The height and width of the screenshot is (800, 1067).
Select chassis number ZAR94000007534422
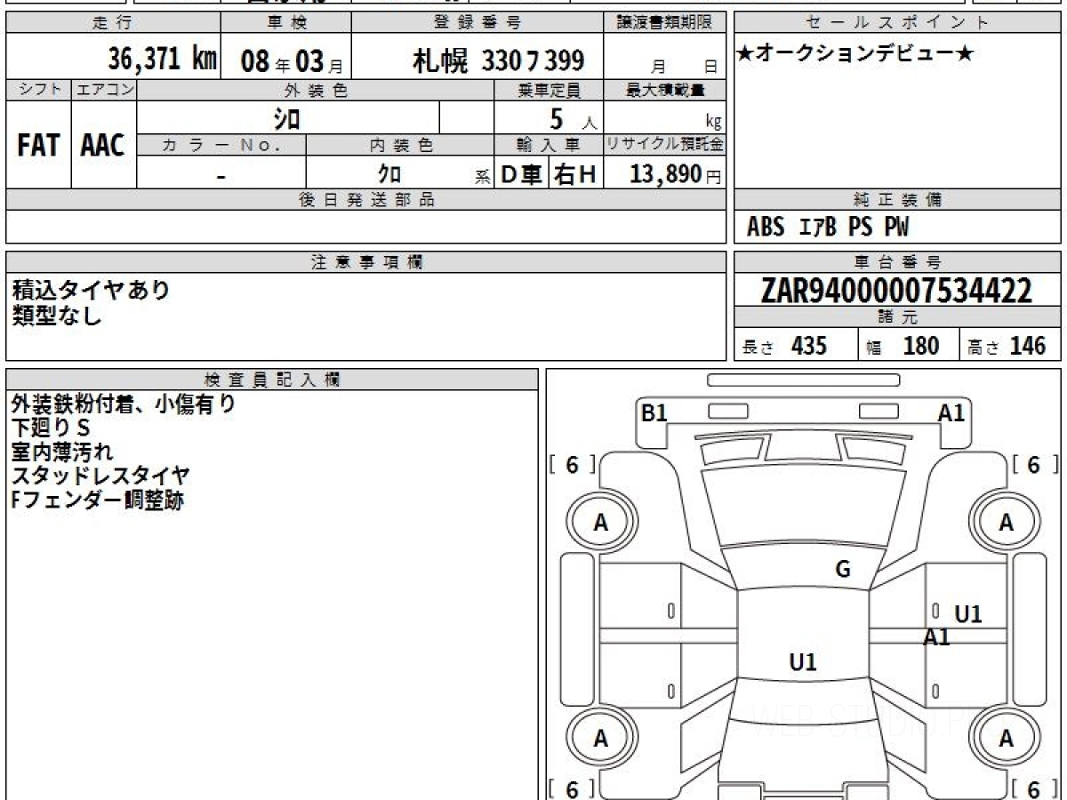[x=897, y=290]
